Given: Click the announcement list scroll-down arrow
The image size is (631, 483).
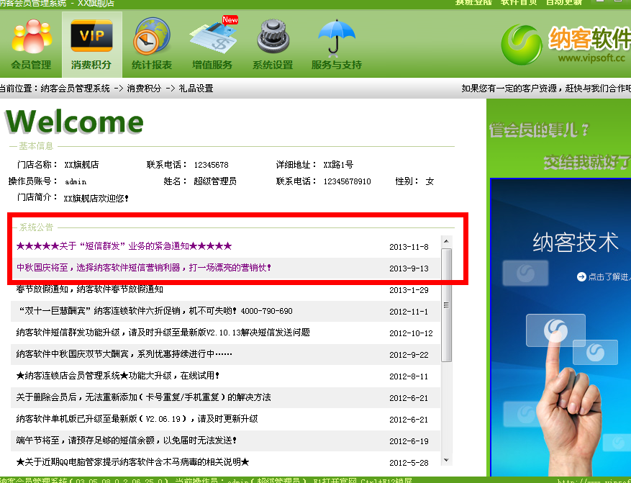Looking at the screenshot, I should pos(446,460).
